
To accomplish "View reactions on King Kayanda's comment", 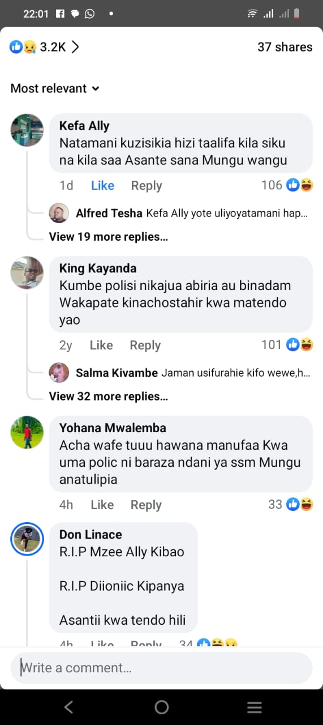I will coord(287,345).
